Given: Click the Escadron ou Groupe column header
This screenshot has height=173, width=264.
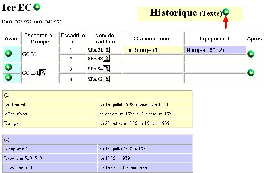Looking at the screenshot, I should click(x=40, y=38).
